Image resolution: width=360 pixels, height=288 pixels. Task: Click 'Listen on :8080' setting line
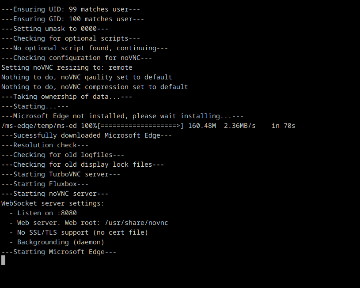tap(43, 213)
